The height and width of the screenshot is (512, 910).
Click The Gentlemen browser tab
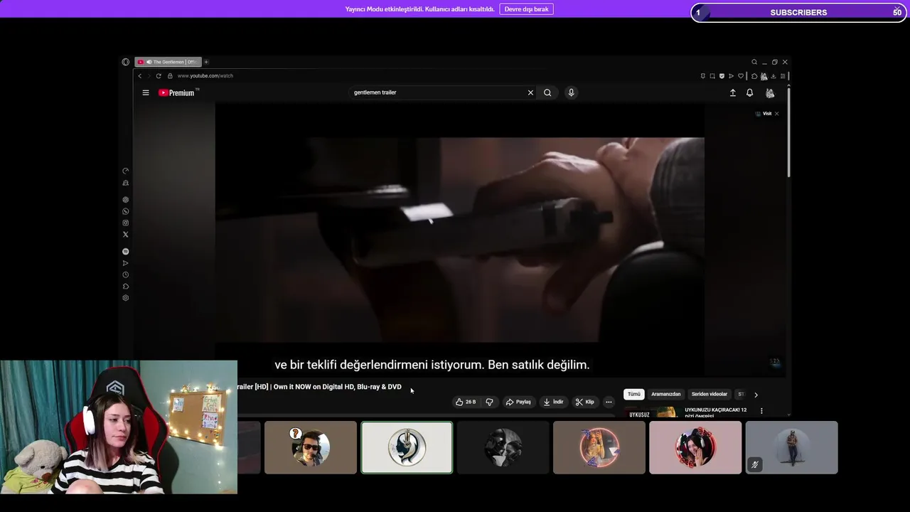point(169,62)
